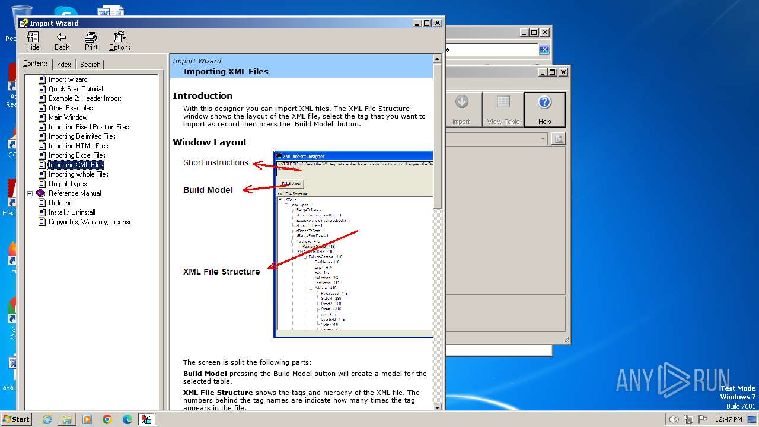Open Example 2: Header Import topic

(x=85, y=98)
